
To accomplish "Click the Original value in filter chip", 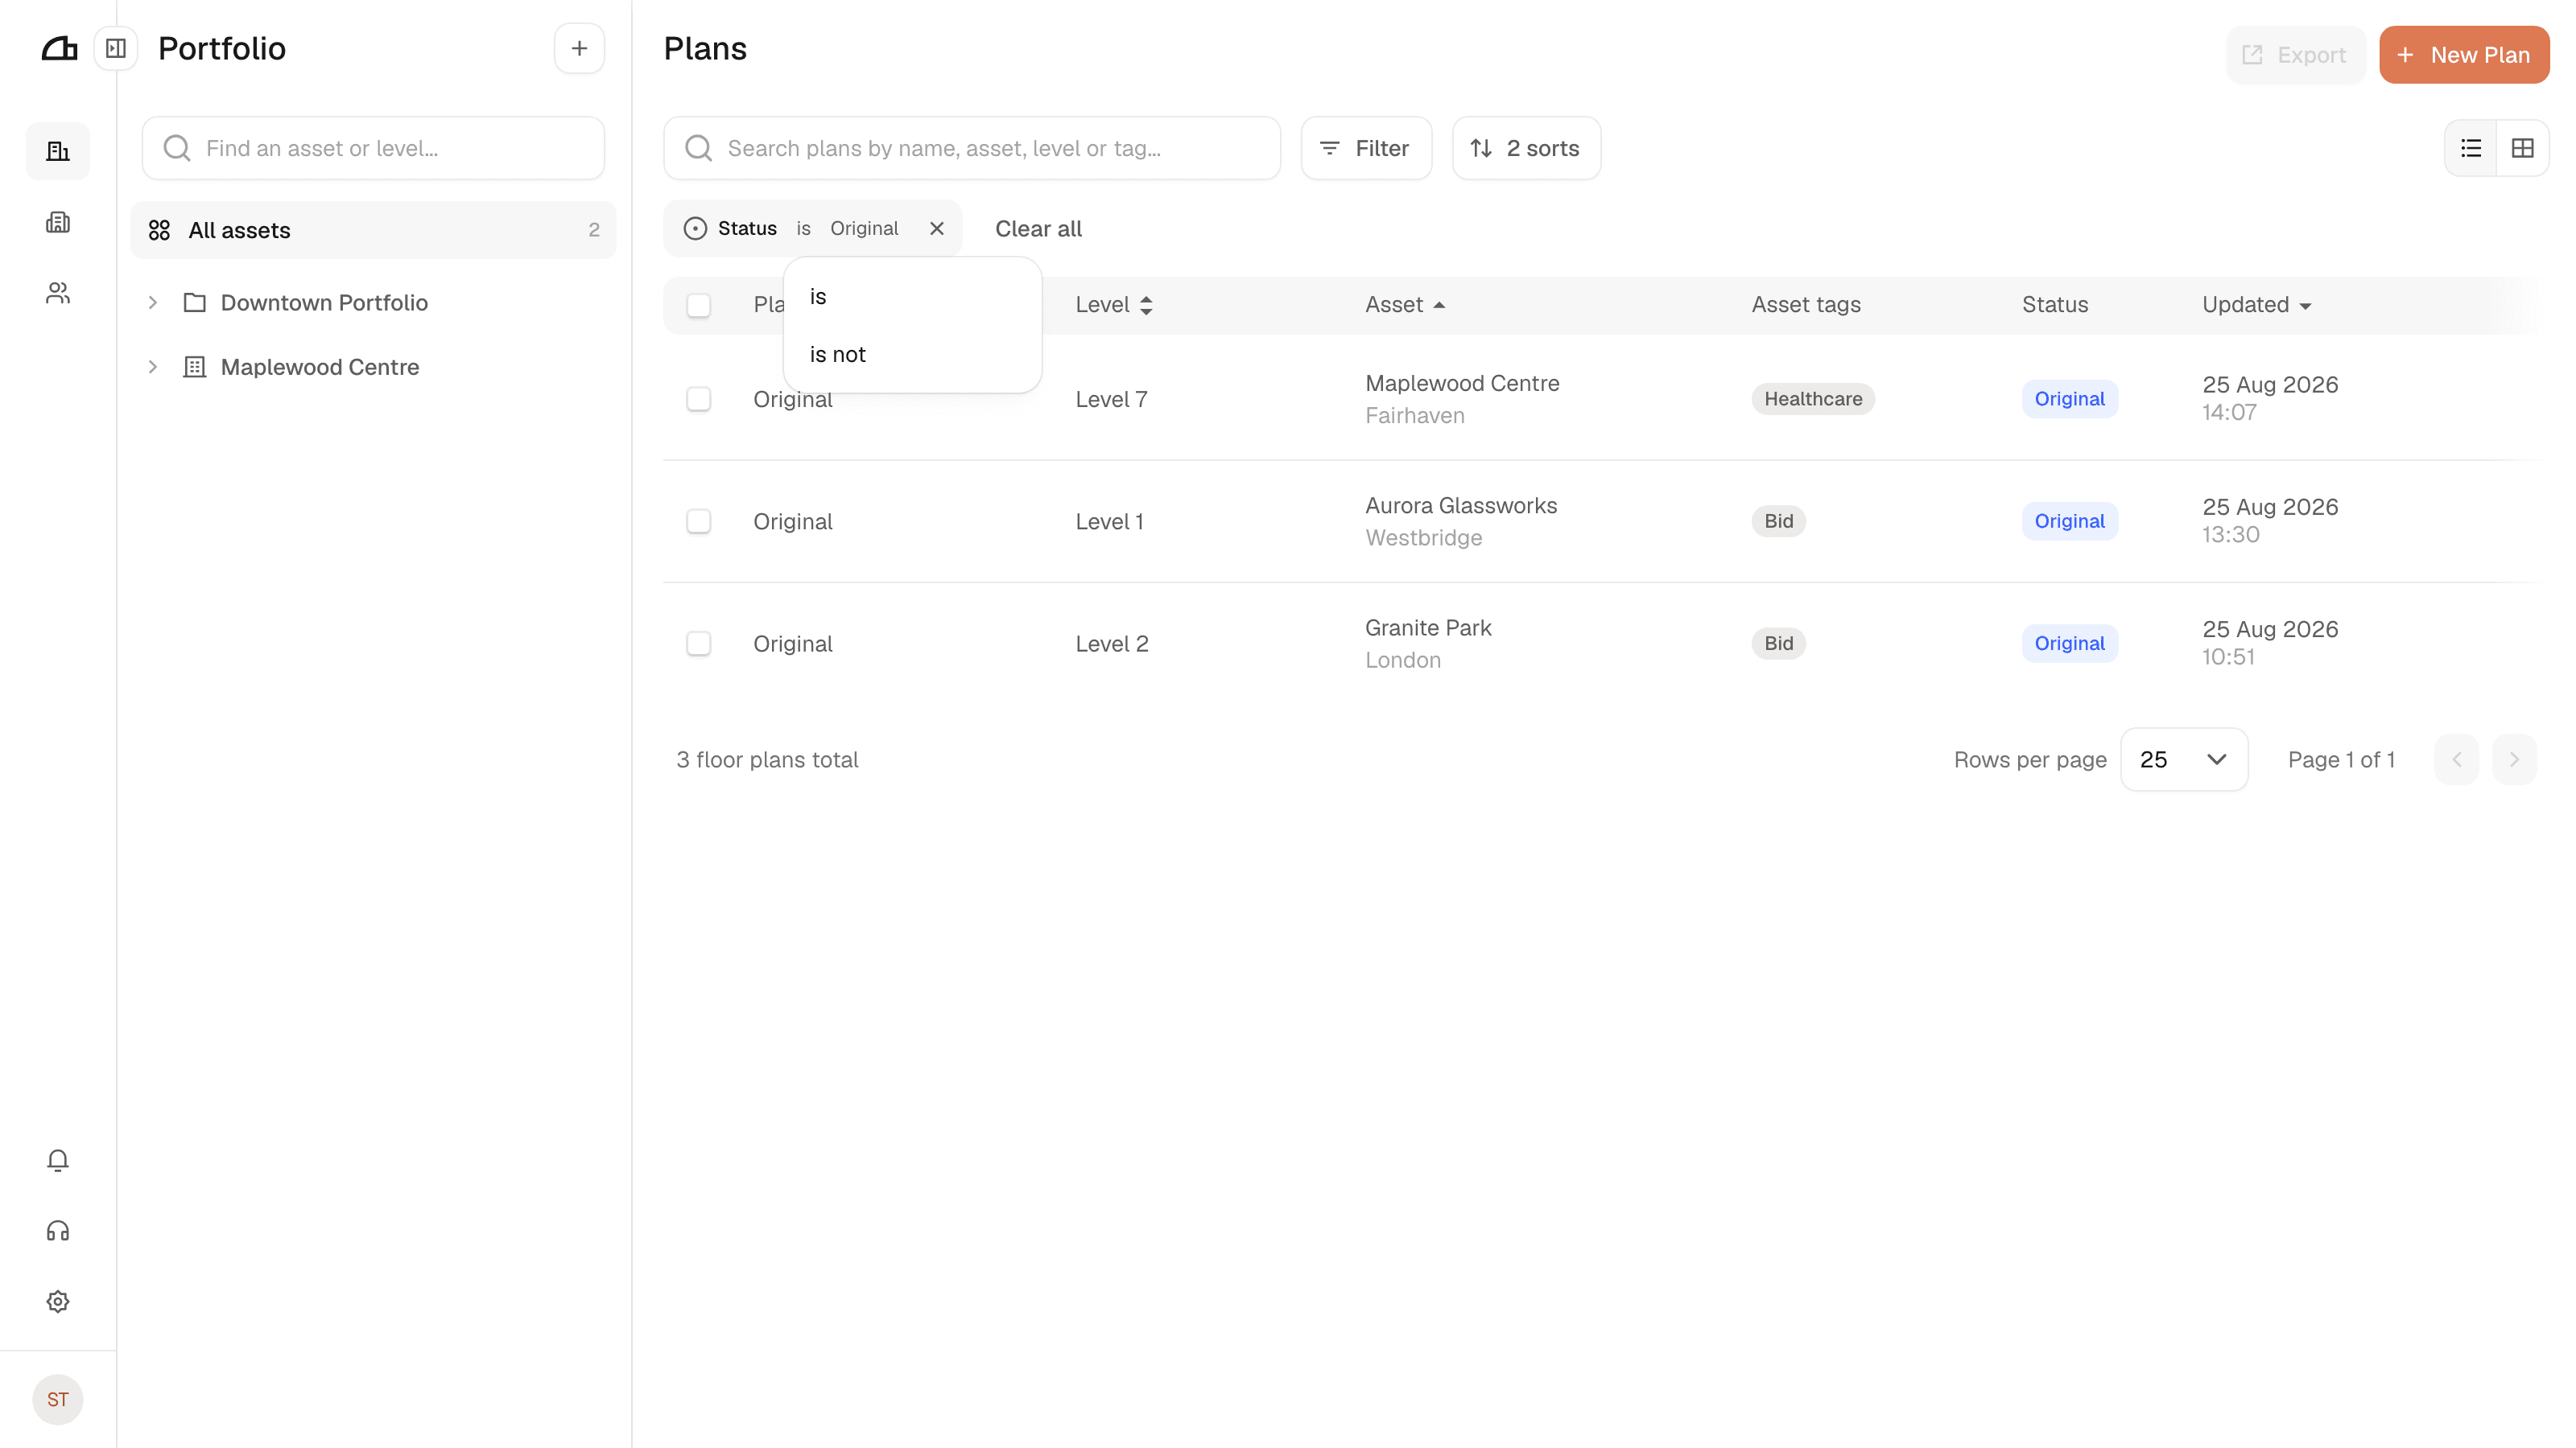I will 864,228.
